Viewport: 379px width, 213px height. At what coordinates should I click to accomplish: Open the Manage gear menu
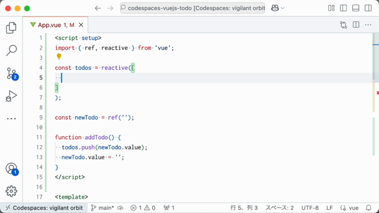click(11, 191)
